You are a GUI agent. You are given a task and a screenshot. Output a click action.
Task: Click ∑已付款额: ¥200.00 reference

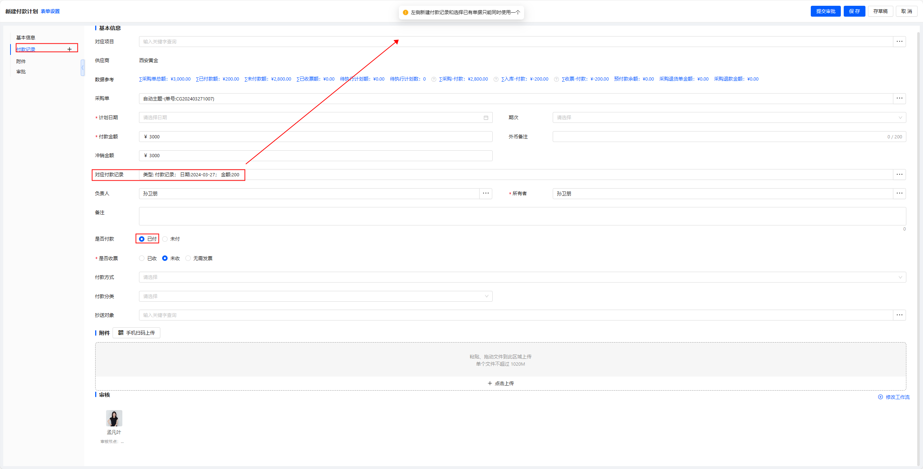(x=218, y=79)
